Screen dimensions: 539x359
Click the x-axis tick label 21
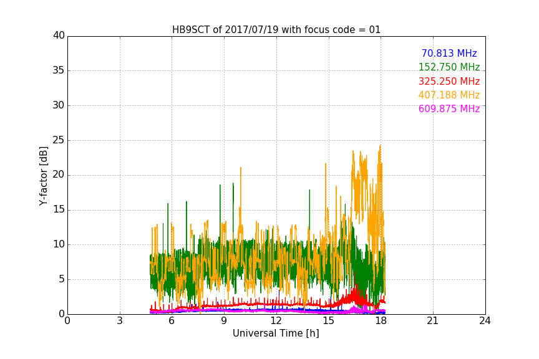point(433,321)
